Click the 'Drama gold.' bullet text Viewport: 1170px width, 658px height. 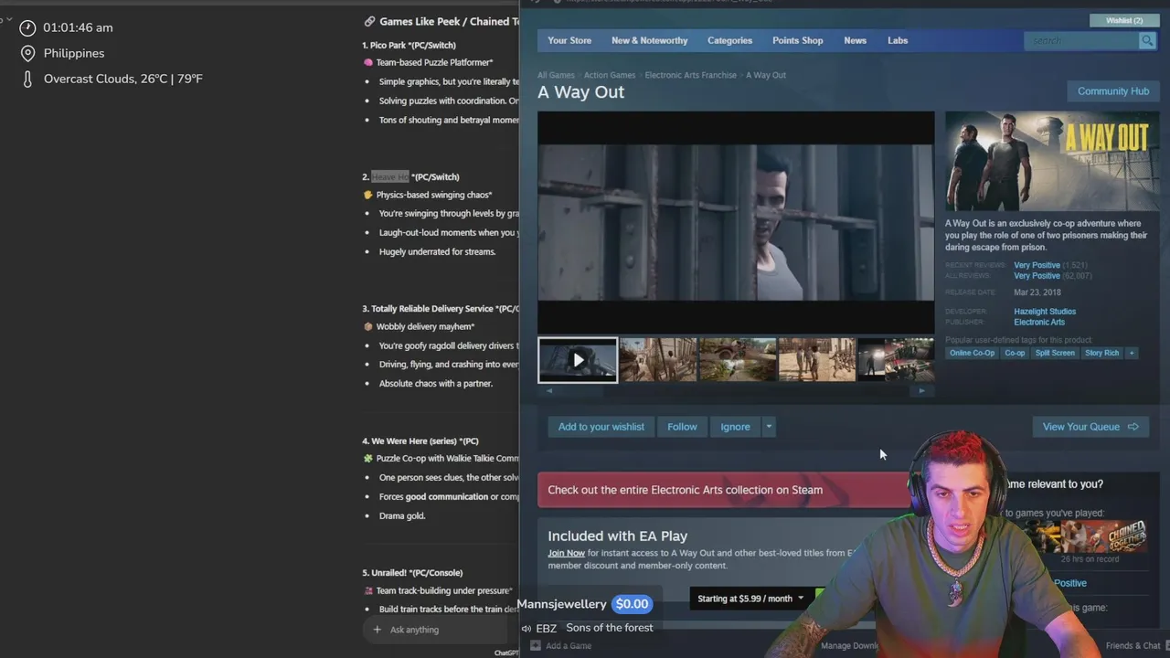tap(402, 515)
